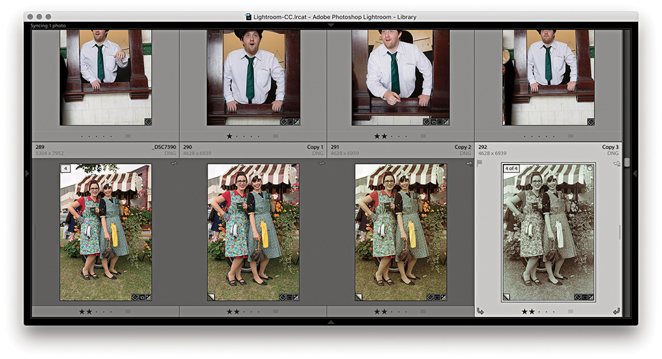
Task: Rotate photo 292 counter-clockwise with bottom-left arrow
Action: point(480,311)
